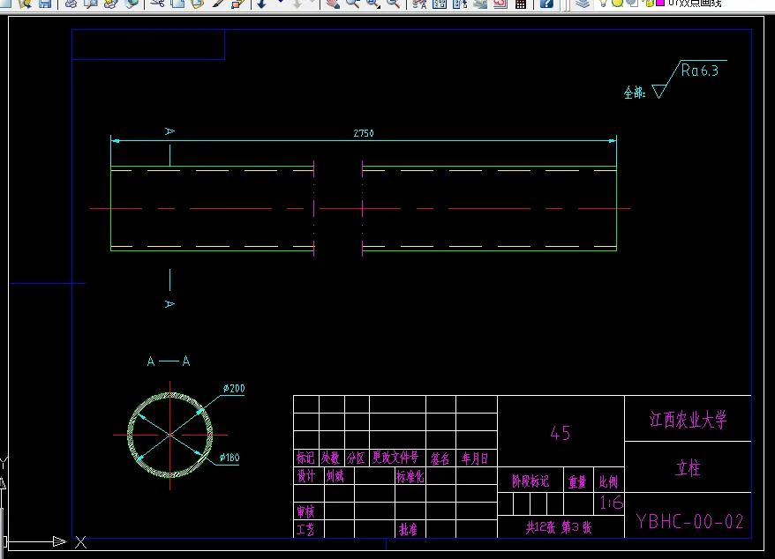The image size is (775, 559).
Task: Click the 标准化 cell in the title block
Action: (x=410, y=476)
